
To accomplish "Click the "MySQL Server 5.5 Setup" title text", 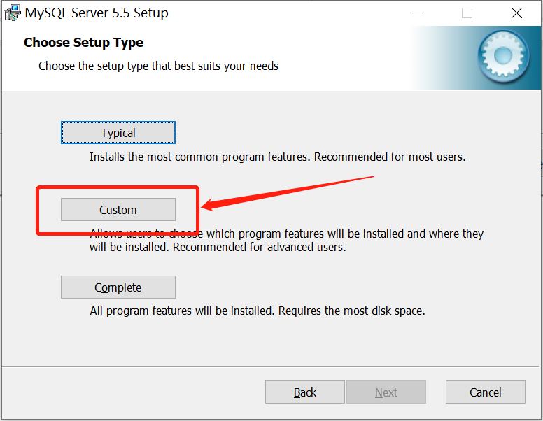I will click(x=97, y=13).
